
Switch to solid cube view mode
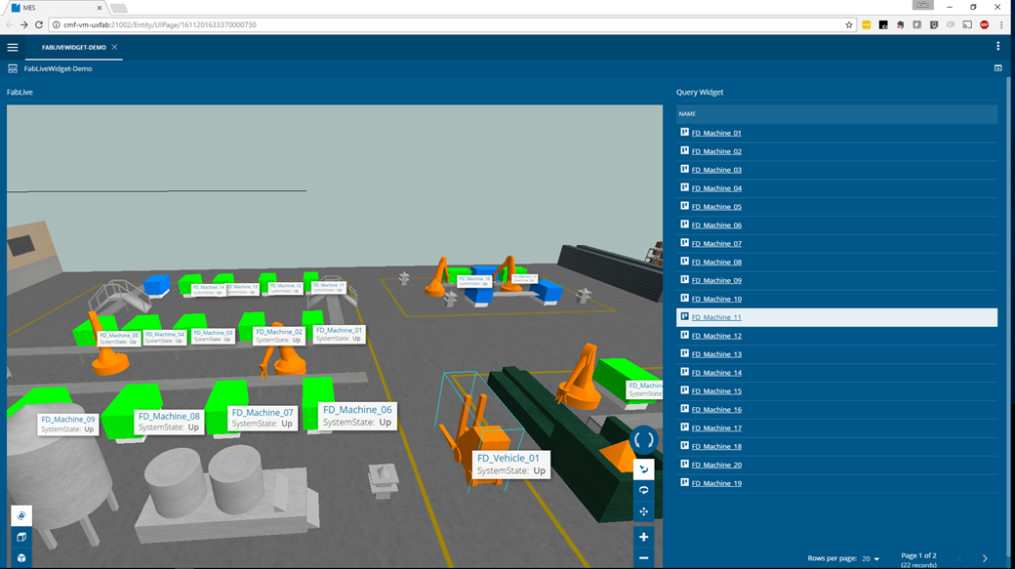tap(21, 557)
